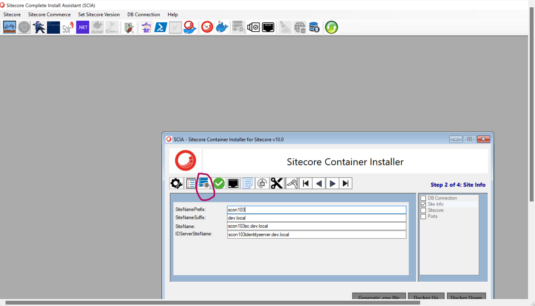Click the Sitecore logo in installer header
535x306 pixels.
point(186,161)
